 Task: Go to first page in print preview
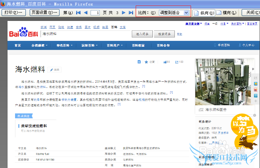78,13
